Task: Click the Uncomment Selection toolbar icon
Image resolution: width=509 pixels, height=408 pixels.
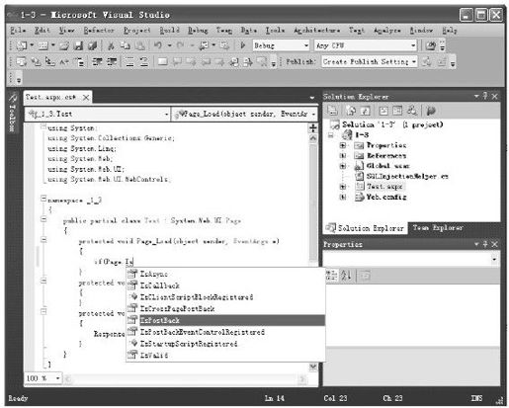Action: point(144,61)
